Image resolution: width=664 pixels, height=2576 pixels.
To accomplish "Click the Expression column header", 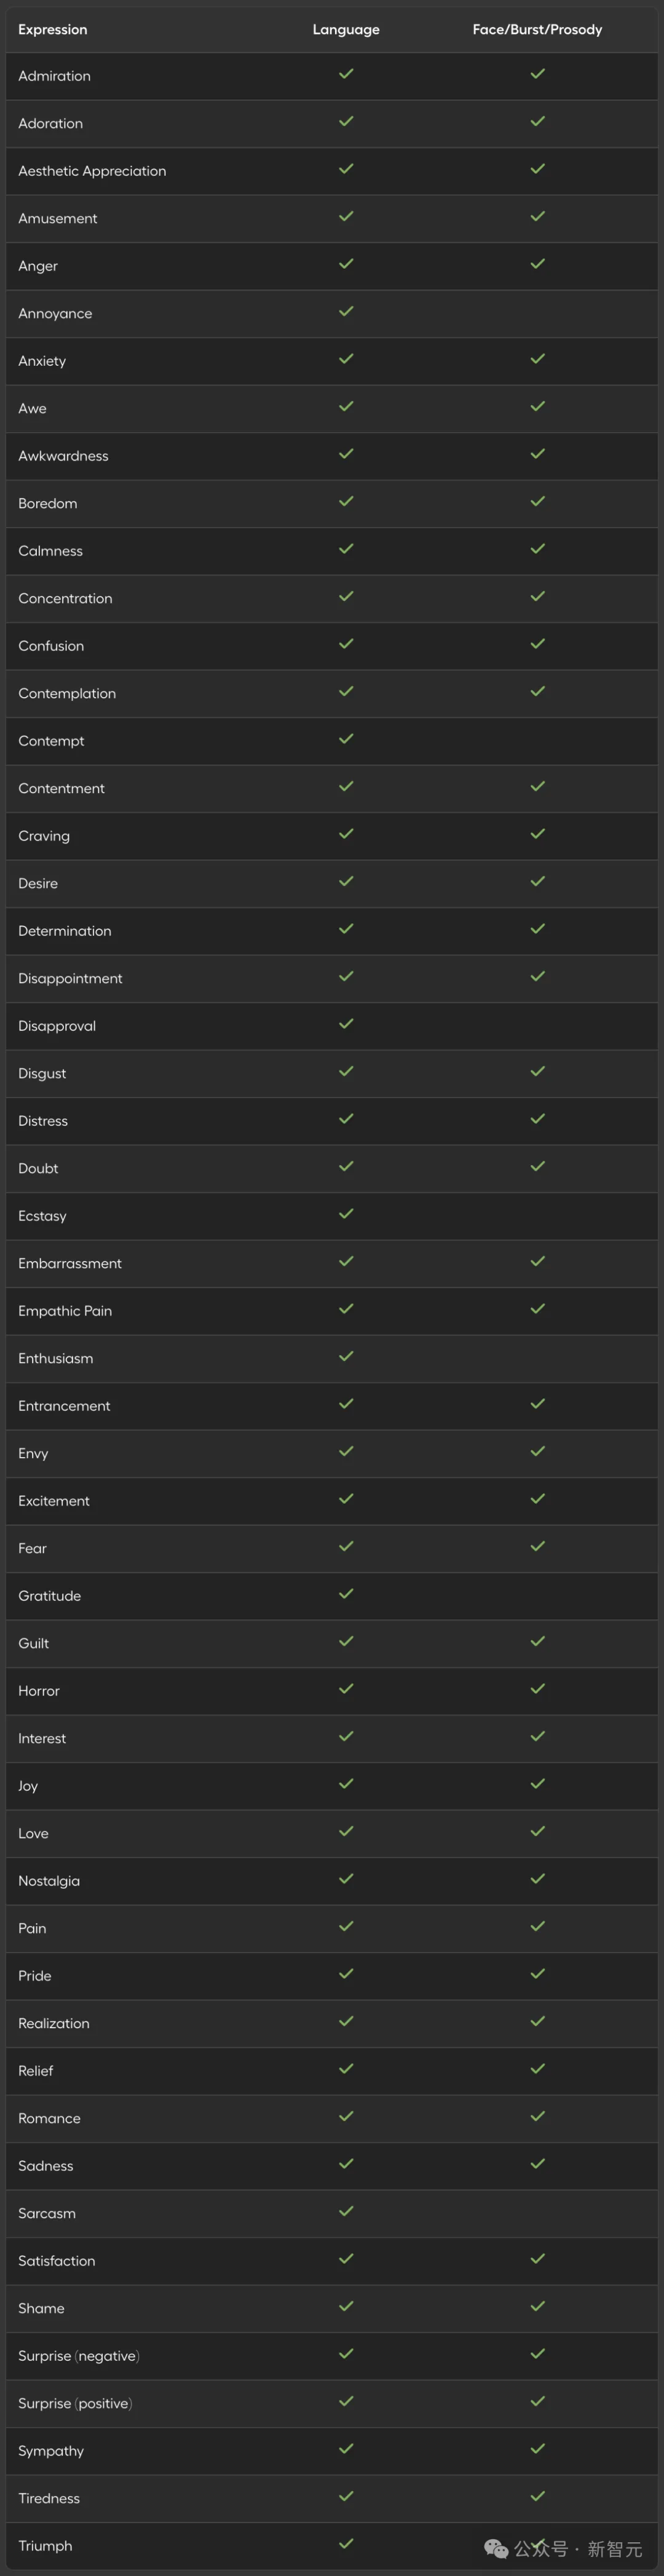I will (52, 30).
